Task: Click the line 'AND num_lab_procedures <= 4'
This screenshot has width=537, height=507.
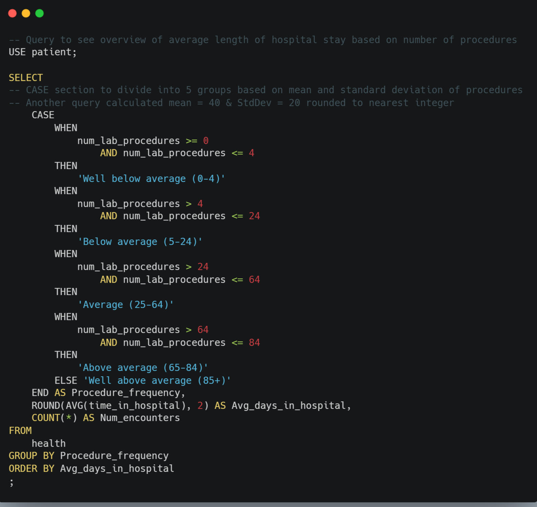Action: (x=177, y=153)
